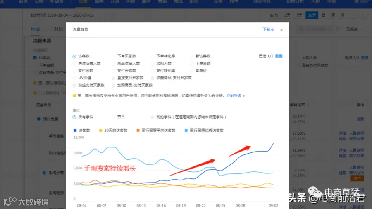Choose the 节日 event radio option
This screenshot has width=372, height=209.
pos(113,117)
